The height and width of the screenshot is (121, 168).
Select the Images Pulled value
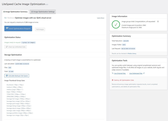click(x=124, y=45)
